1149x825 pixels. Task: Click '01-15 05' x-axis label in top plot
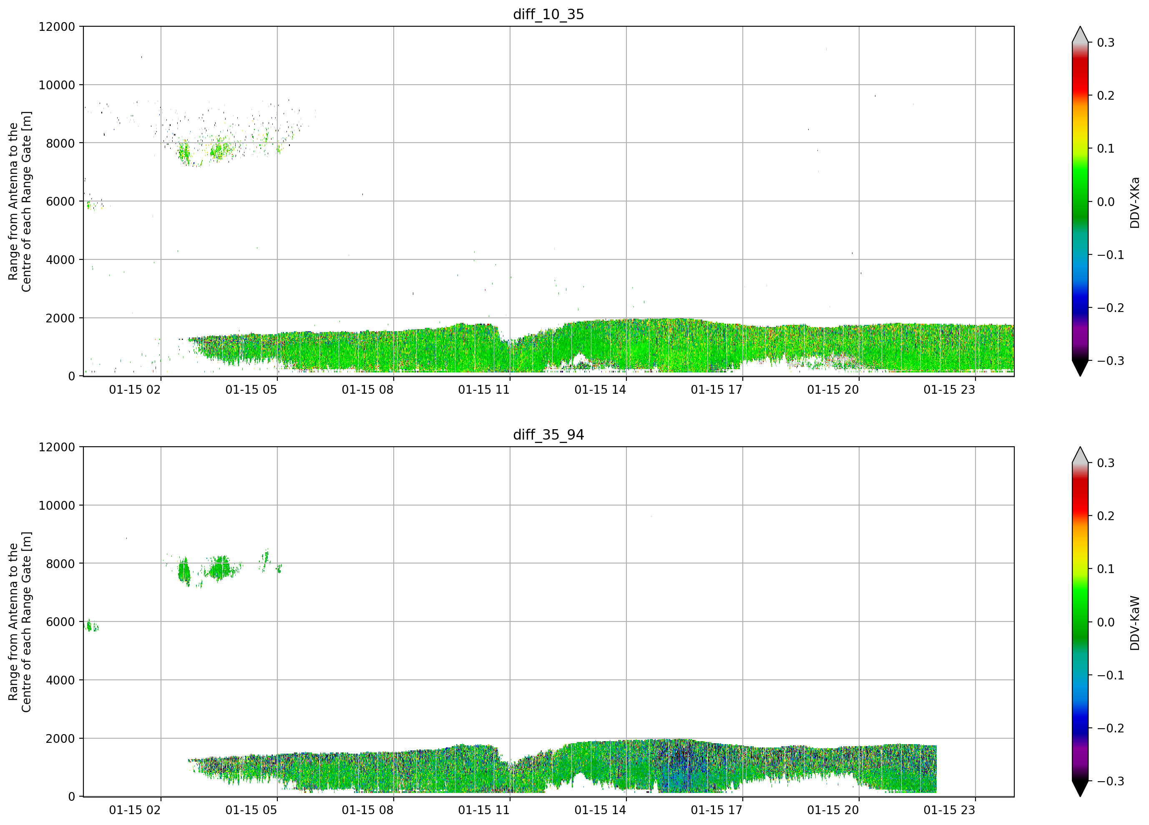pyautogui.click(x=251, y=390)
